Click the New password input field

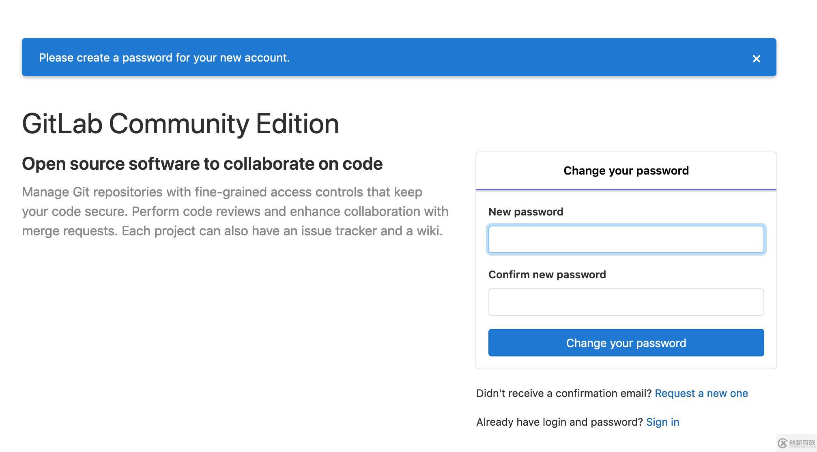point(626,239)
